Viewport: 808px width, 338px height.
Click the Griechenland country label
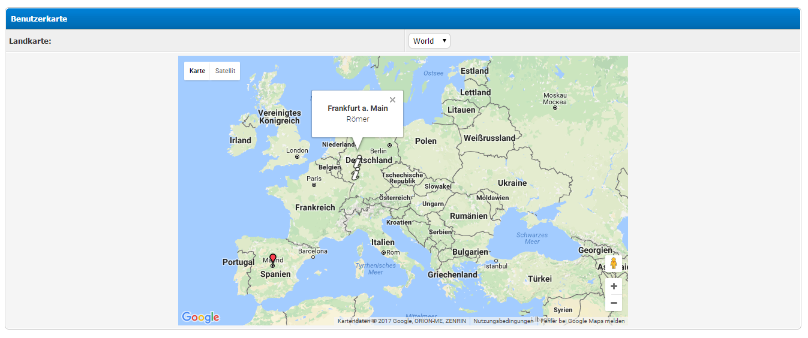pos(453,274)
